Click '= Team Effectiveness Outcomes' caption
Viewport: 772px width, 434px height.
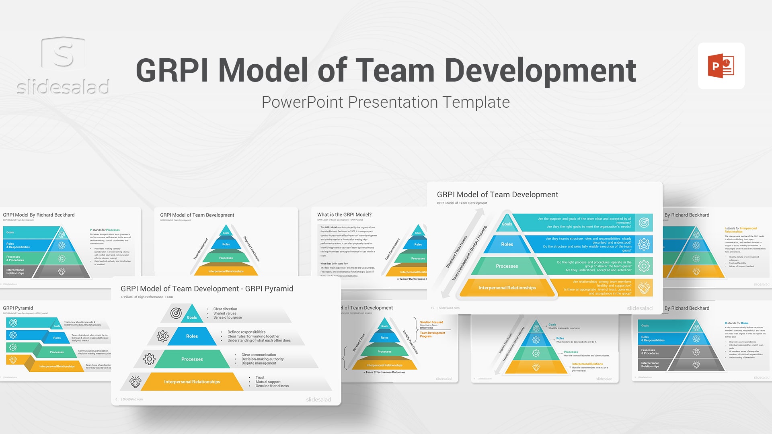384,372
